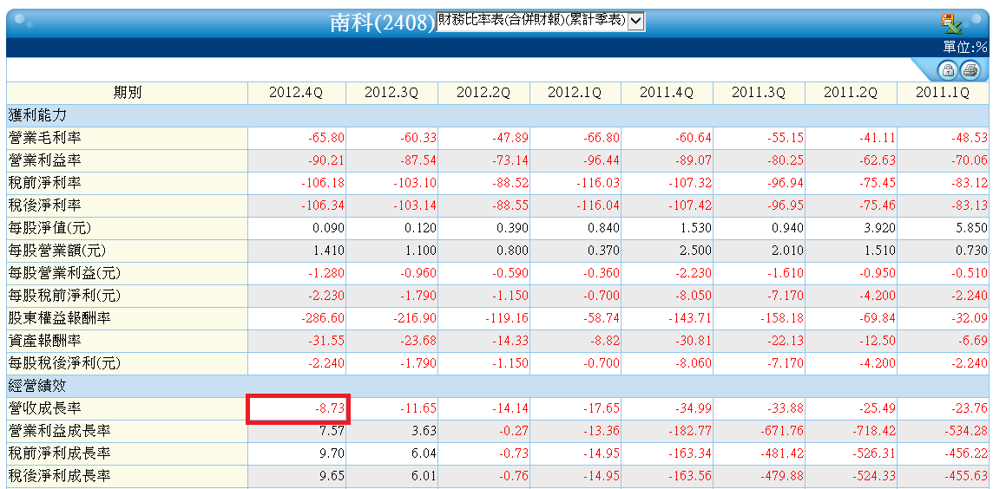Click the -116.03 pretax margin value

tap(598, 184)
